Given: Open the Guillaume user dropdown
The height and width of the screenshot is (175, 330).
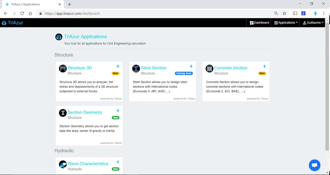Looking at the screenshot, I should pyautogui.click(x=313, y=22).
